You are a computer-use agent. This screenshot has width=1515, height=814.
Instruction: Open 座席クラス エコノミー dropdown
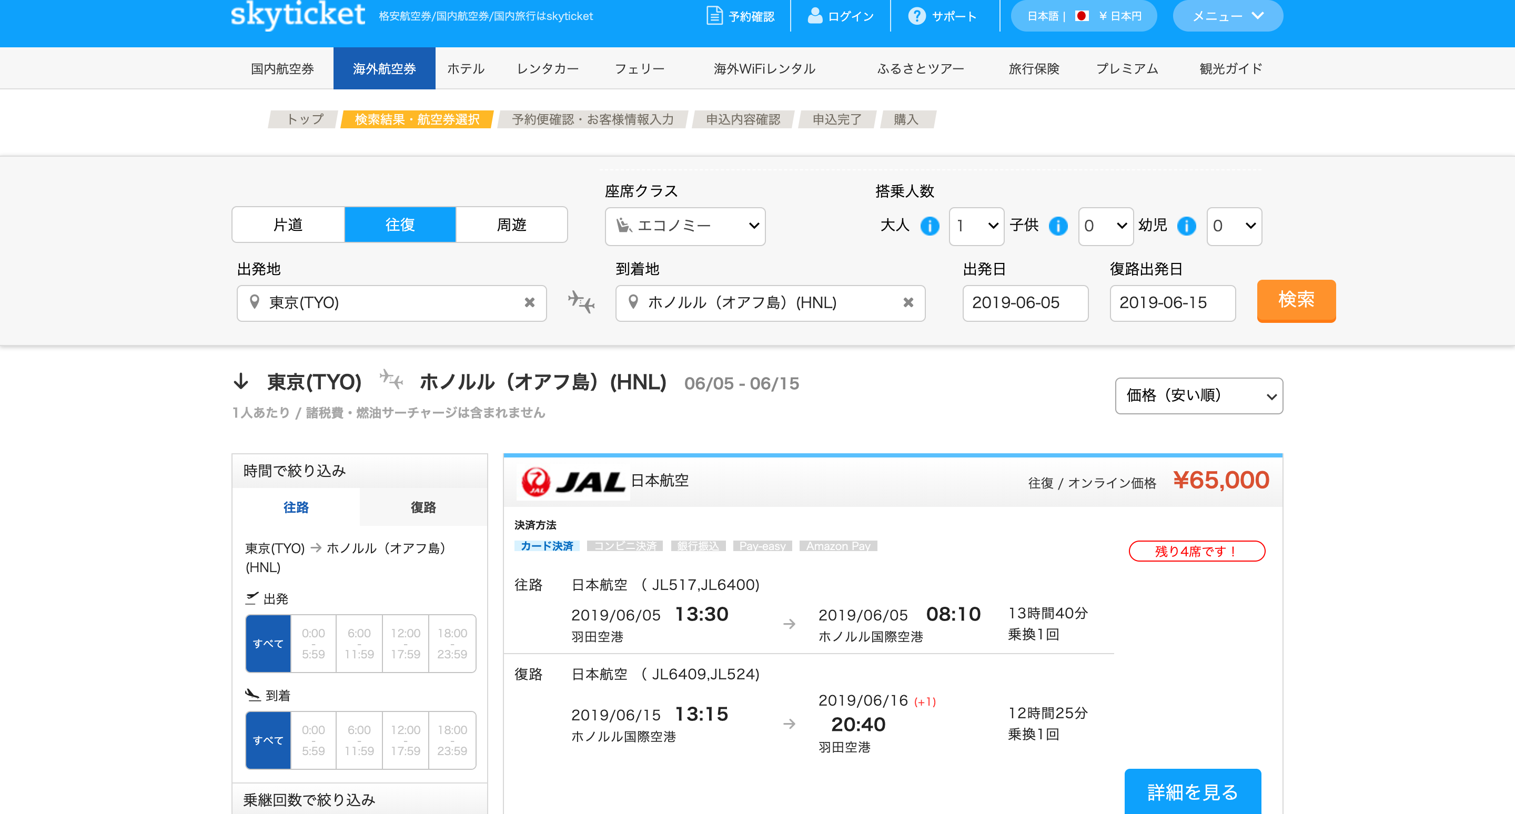pos(685,226)
